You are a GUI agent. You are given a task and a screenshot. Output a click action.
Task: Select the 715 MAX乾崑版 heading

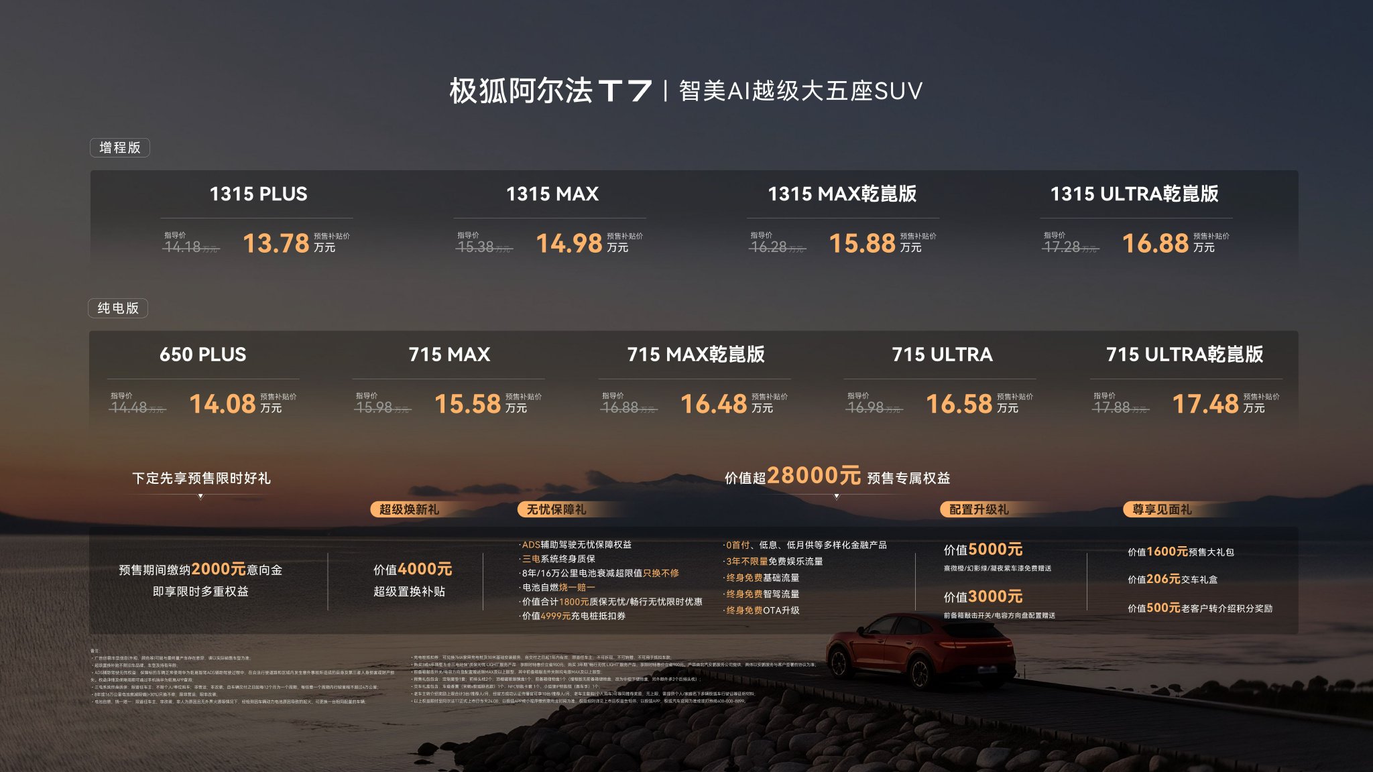(x=696, y=354)
